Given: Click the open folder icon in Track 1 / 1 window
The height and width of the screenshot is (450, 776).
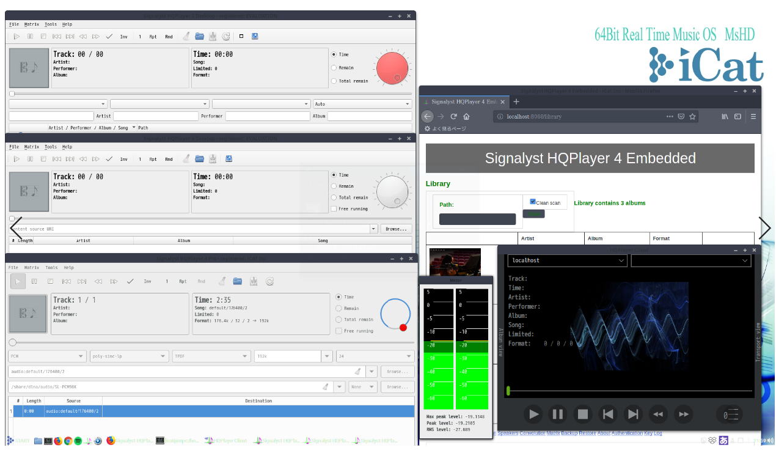Looking at the screenshot, I should 237,281.
